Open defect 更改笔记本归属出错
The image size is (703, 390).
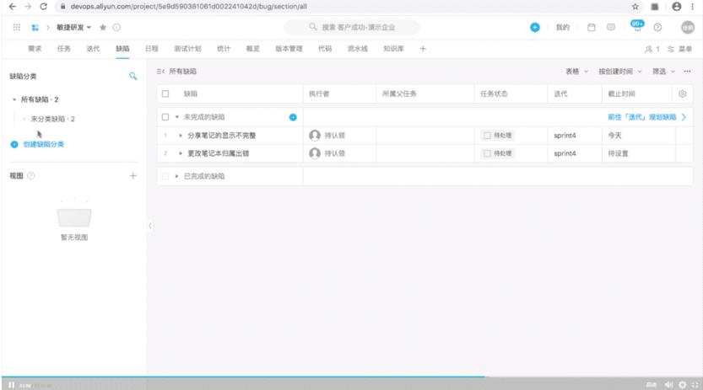(218, 153)
